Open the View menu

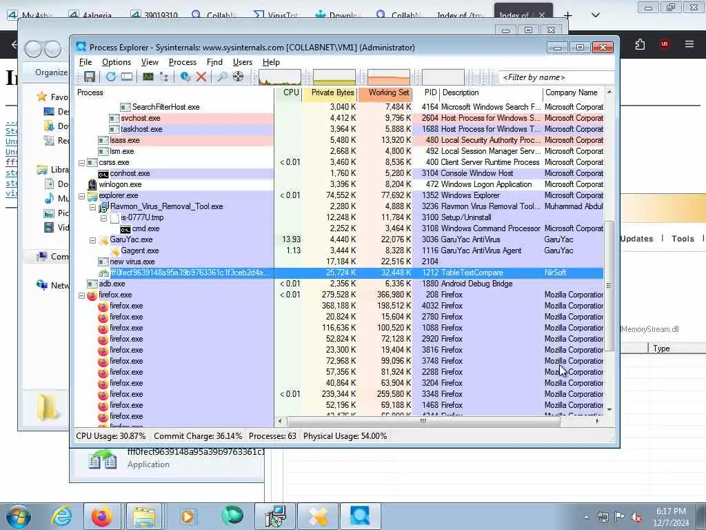[x=150, y=62]
